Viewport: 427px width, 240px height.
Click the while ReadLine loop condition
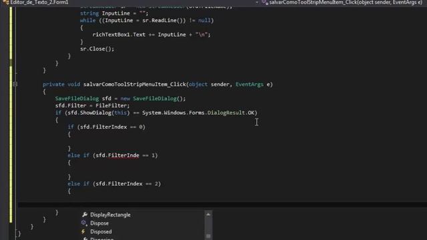147,21
